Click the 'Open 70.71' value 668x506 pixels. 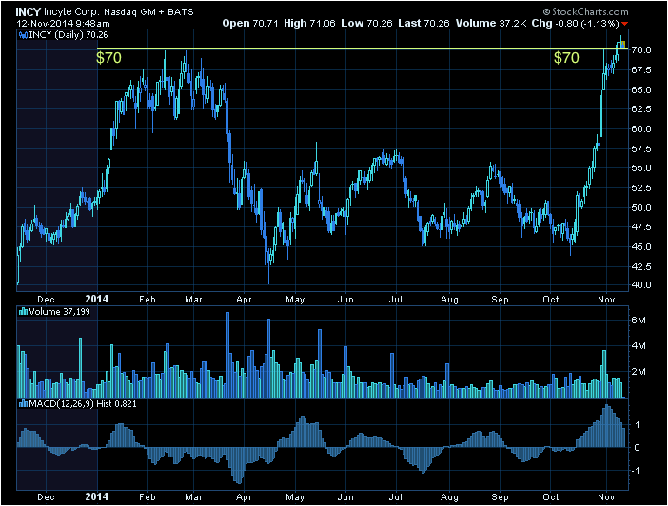[x=250, y=24]
